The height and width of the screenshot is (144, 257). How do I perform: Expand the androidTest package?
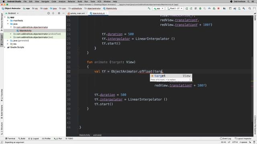point(11,34)
